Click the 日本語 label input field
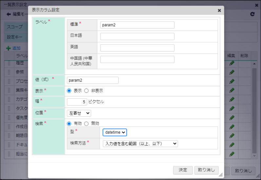This screenshot has height=180, width=261. tap(137, 36)
